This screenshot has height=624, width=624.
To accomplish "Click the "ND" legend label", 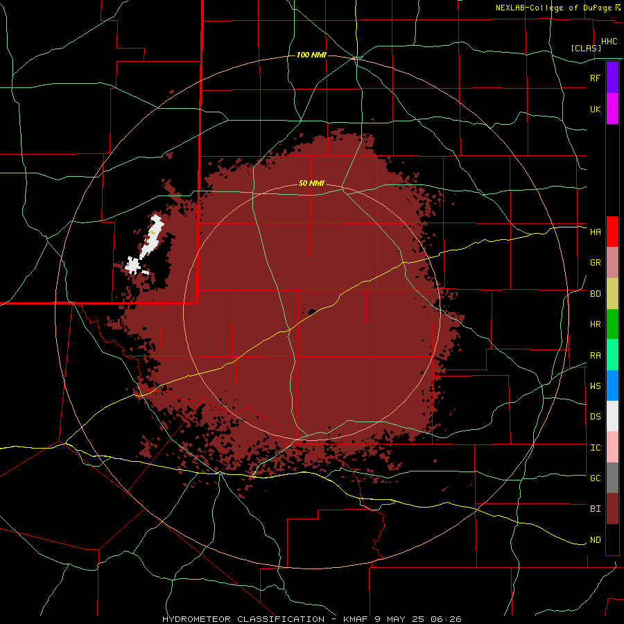I will [x=595, y=540].
